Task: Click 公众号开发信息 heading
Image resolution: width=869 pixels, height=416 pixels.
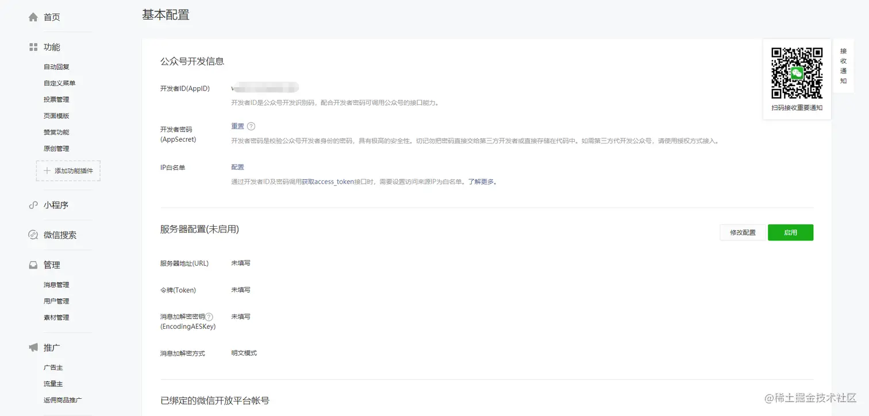Action: [x=192, y=61]
